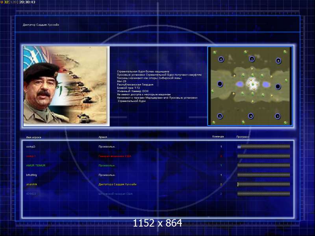Click start position marker 5 on the map
Image resolution: width=315 pixels, height=236 pixels.
(x=221, y=59)
